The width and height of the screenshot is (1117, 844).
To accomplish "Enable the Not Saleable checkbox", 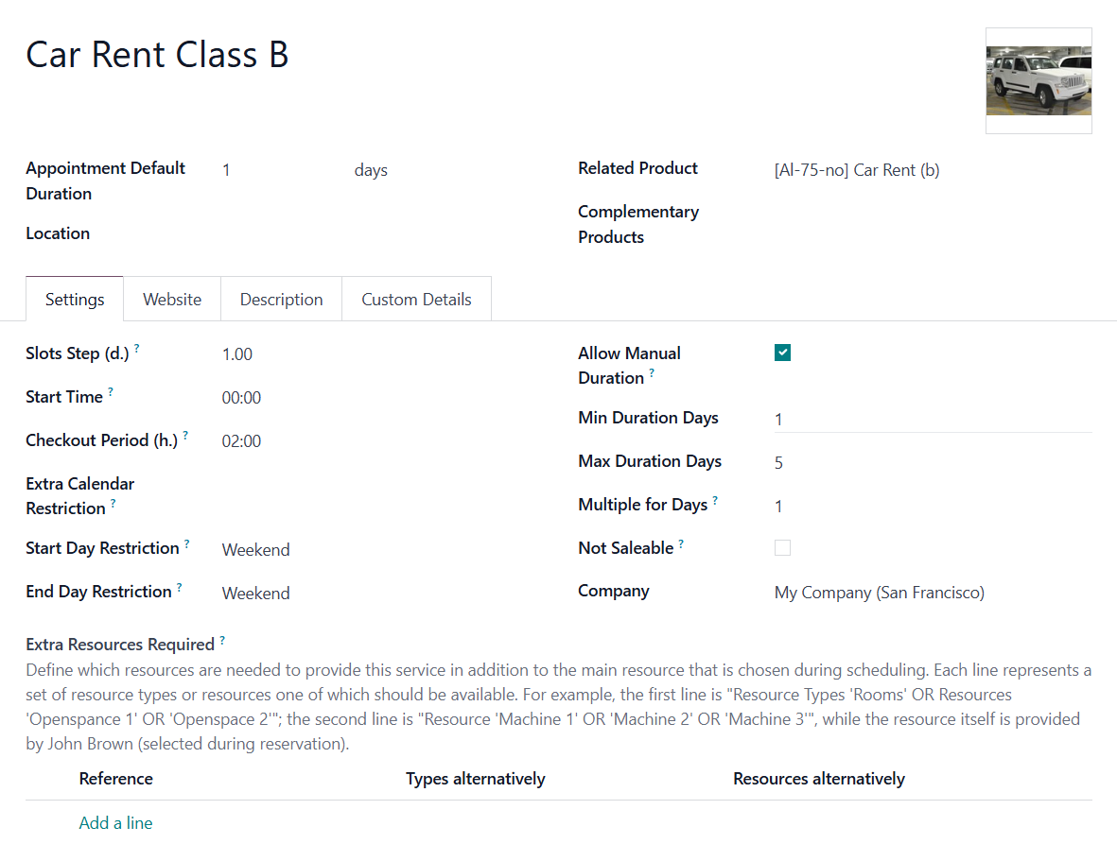I will click(782, 547).
